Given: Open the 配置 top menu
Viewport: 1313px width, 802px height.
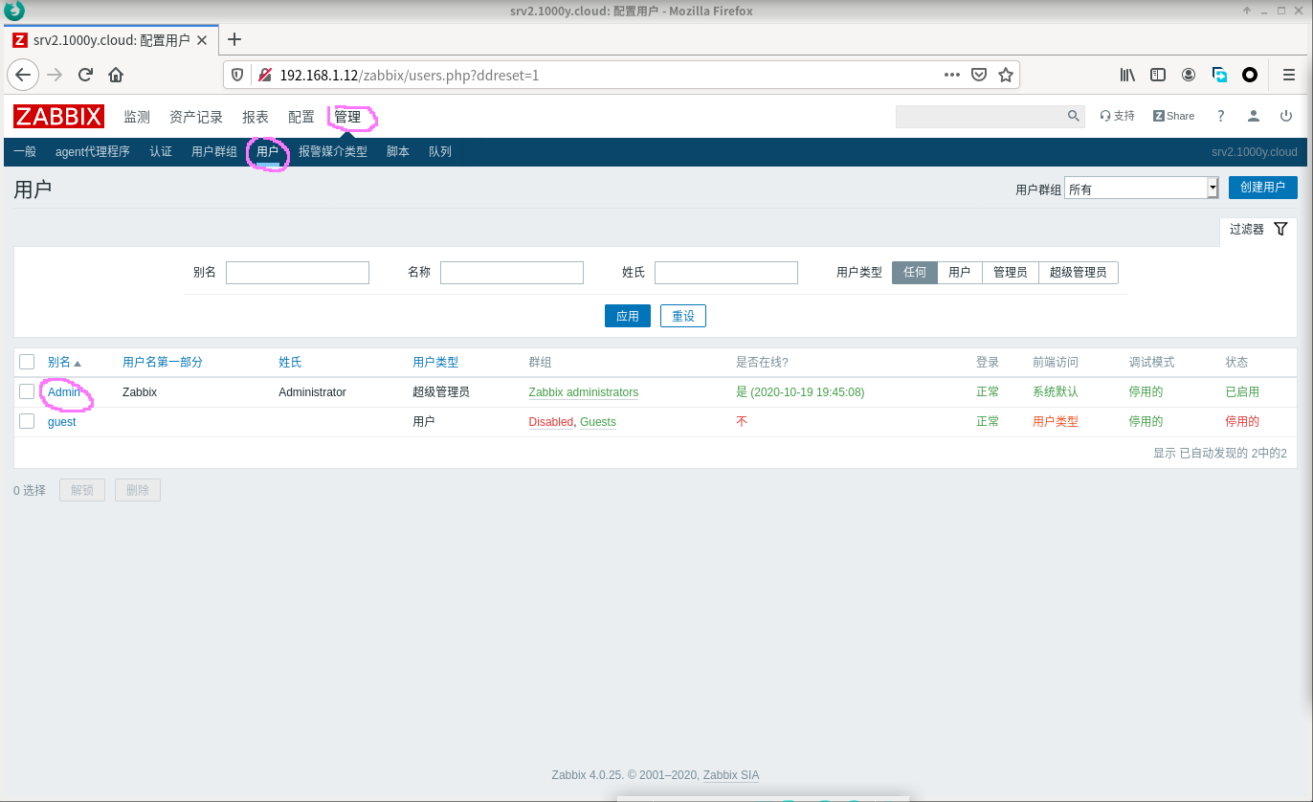Looking at the screenshot, I should coord(300,117).
